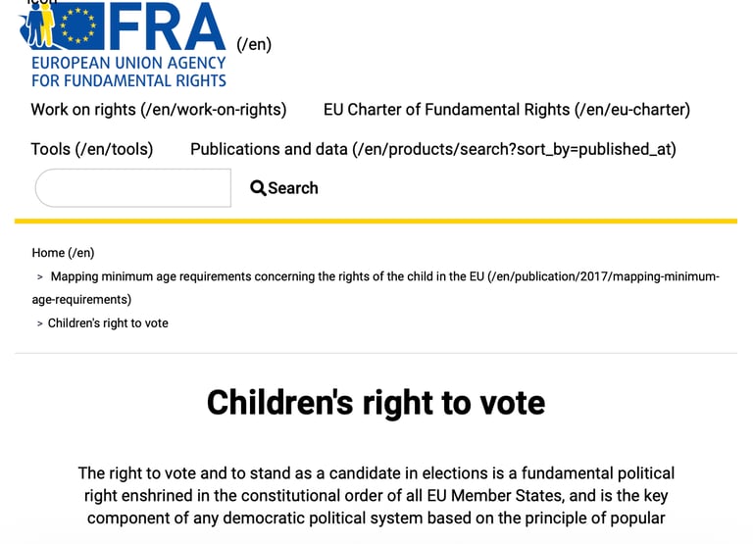
Task: Click the people figures in FRA logo
Action: click(x=37, y=27)
